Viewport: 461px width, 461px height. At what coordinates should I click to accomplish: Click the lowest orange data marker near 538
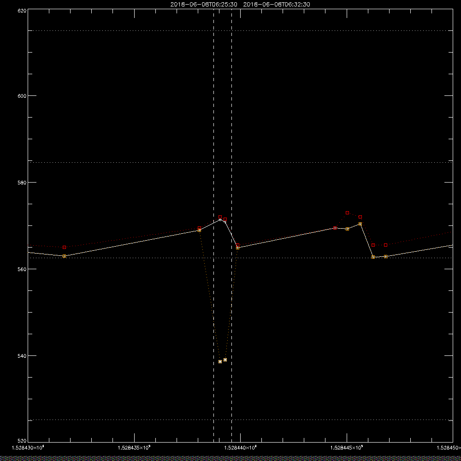tap(220, 361)
